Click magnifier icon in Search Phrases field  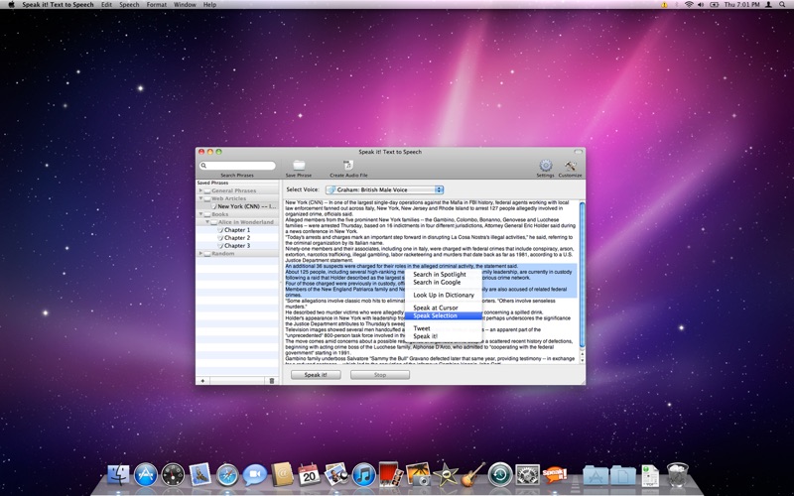click(203, 166)
